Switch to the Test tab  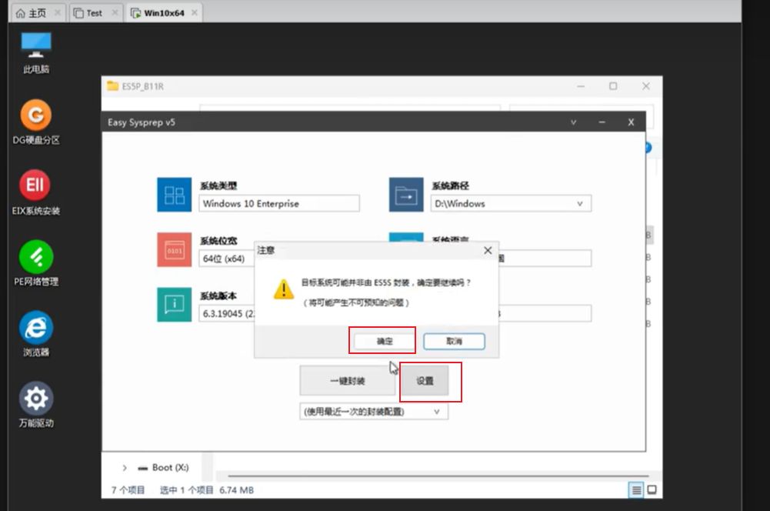[94, 13]
